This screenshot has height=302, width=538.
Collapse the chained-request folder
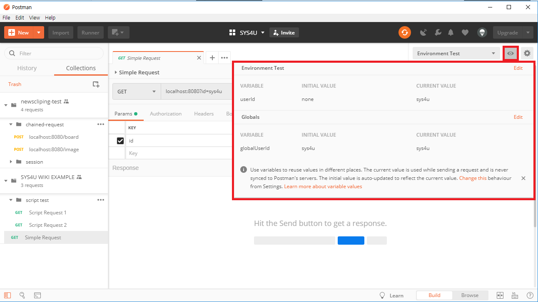point(11,125)
